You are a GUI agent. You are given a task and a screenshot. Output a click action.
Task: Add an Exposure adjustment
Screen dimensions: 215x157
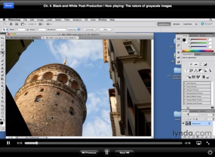coord(205,64)
